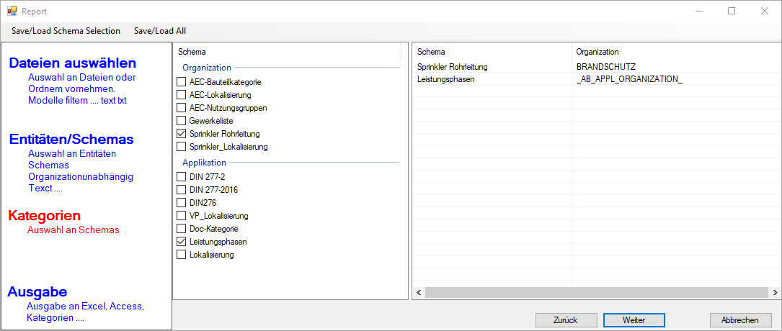Screen dimensions: 782x331
Task: Tick the Gewerkeliste checkbox
Action: point(181,120)
